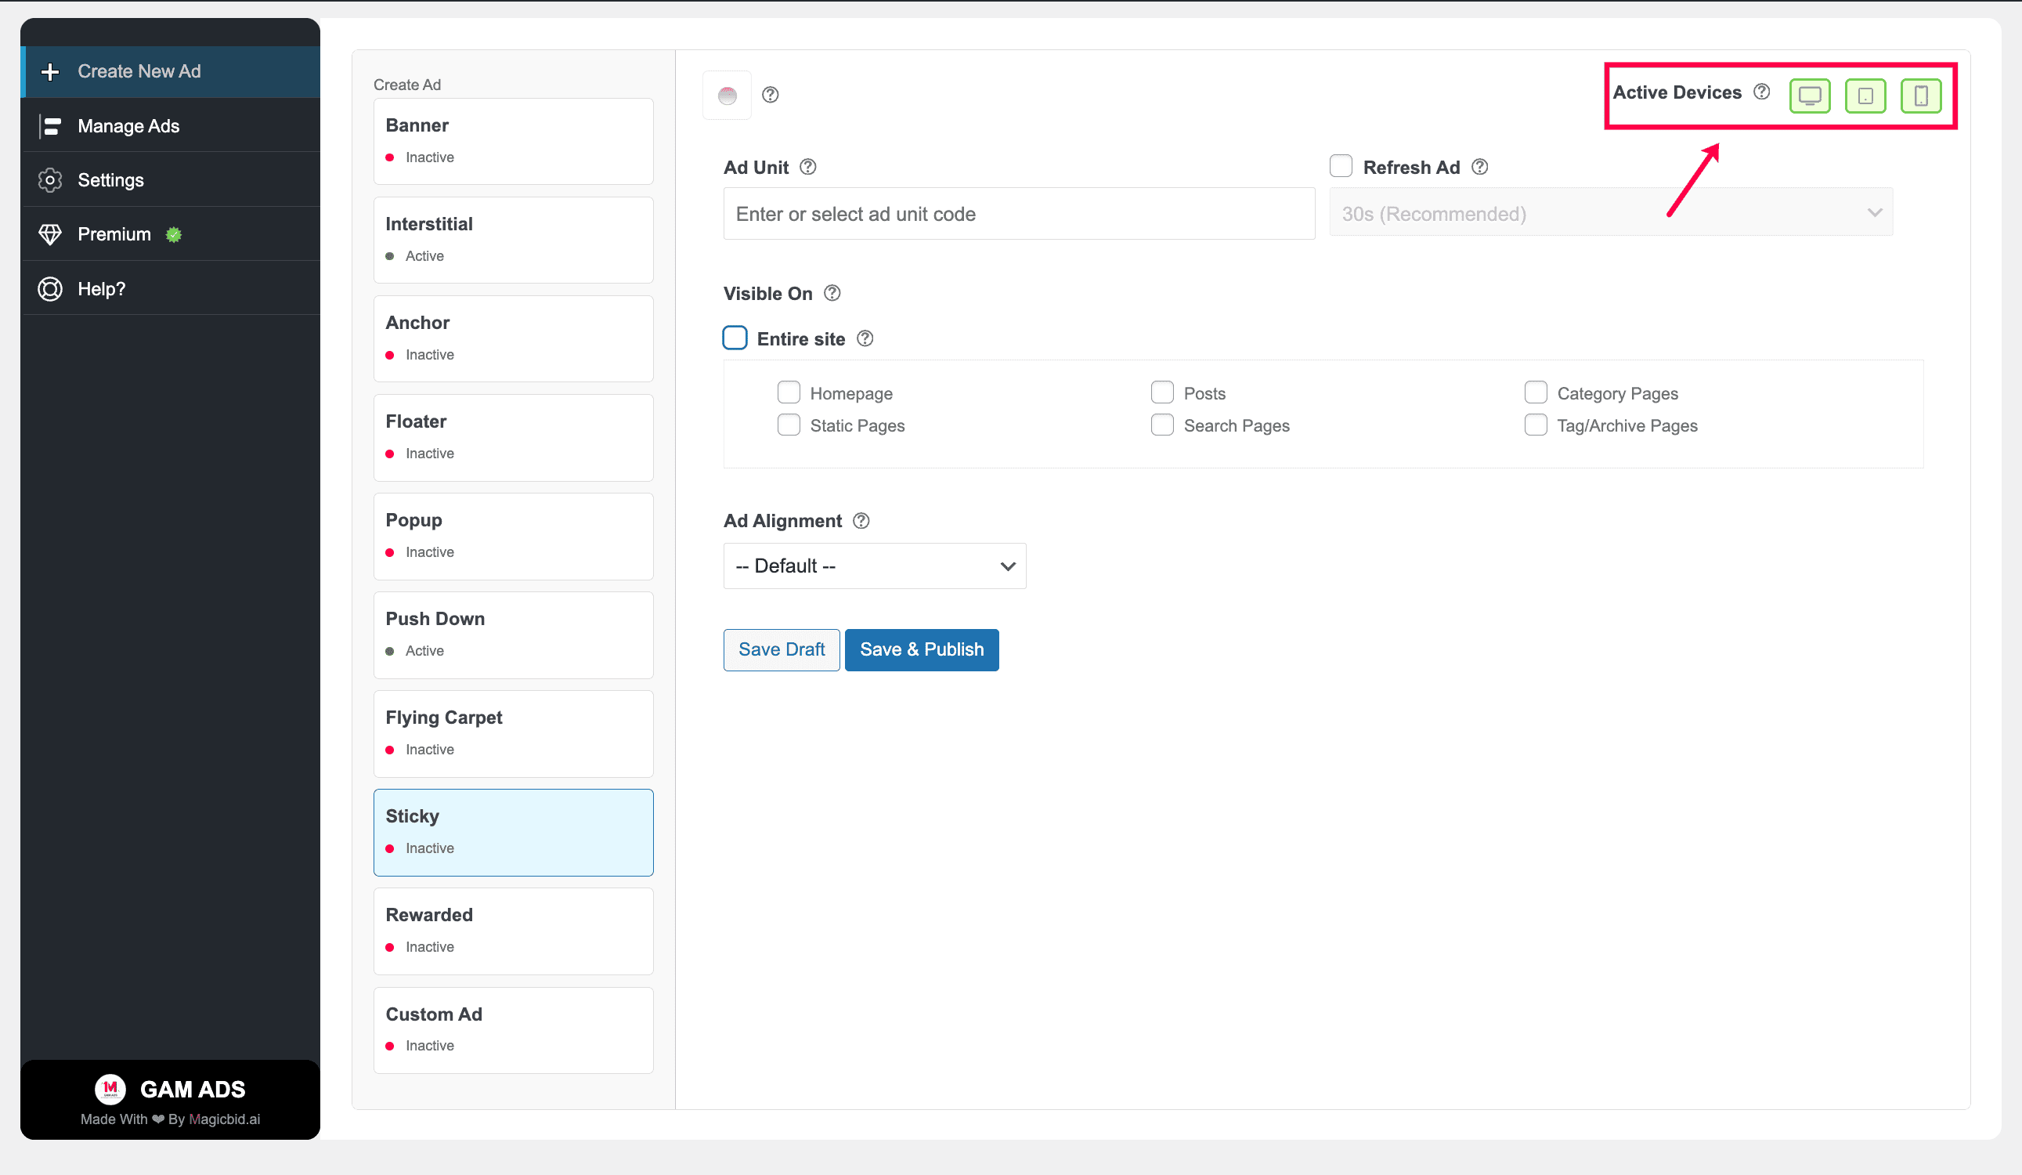The width and height of the screenshot is (2022, 1175).
Task: Open the Ad Unit help icon
Action: 808,167
